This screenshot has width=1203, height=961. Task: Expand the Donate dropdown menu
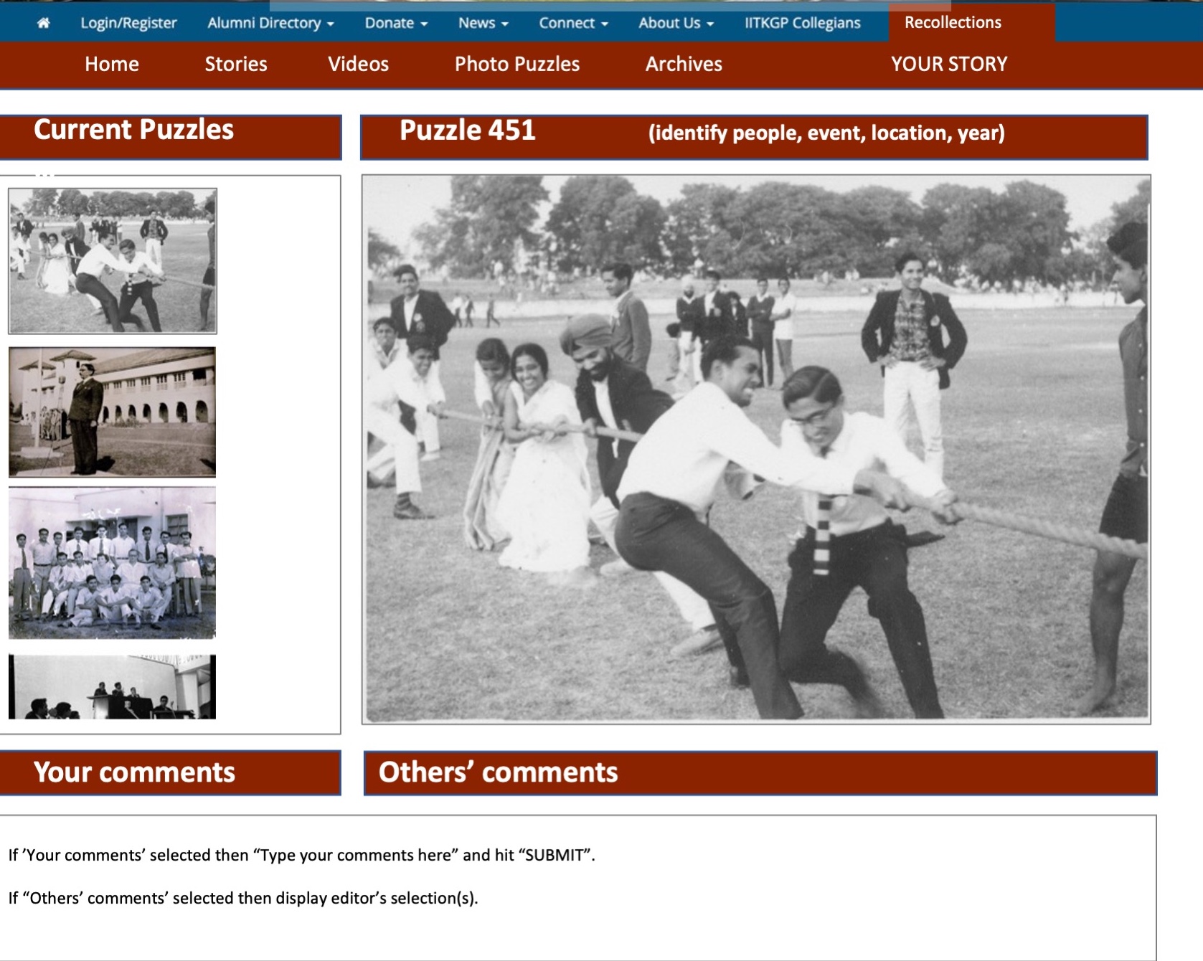tap(396, 23)
